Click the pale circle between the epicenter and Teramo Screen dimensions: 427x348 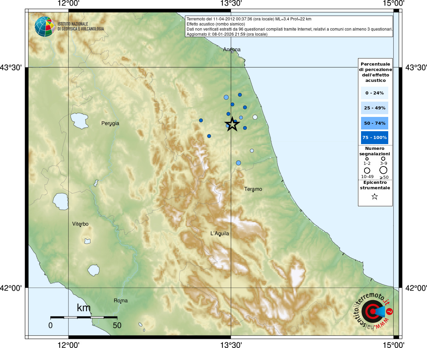point(252,151)
